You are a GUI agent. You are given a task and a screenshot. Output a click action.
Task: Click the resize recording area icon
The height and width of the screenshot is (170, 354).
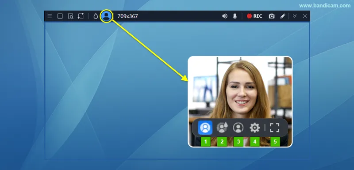[x=81, y=16]
